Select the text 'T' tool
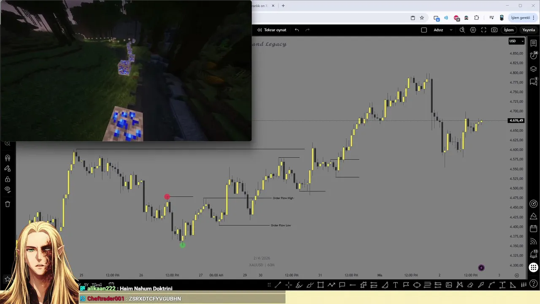The image size is (540, 304). (396, 285)
